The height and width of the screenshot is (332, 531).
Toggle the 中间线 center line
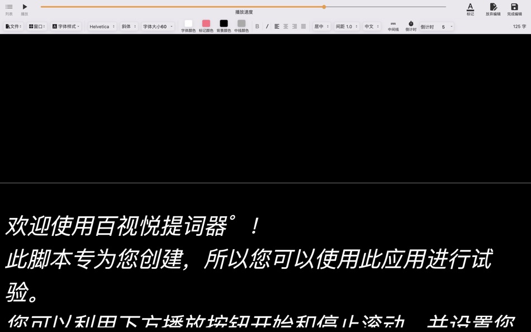pyautogui.click(x=393, y=26)
